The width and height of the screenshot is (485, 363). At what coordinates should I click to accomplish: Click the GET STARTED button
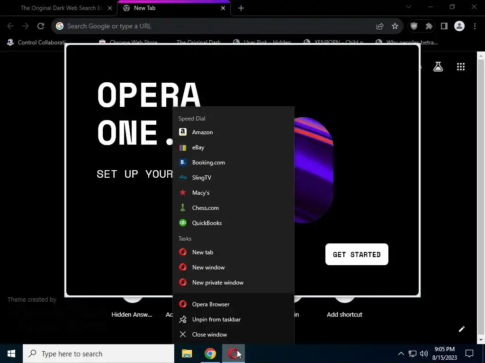click(x=357, y=254)
